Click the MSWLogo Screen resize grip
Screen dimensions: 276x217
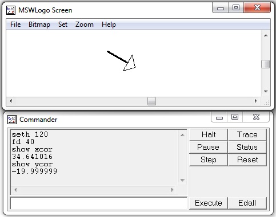pos(266,103)
